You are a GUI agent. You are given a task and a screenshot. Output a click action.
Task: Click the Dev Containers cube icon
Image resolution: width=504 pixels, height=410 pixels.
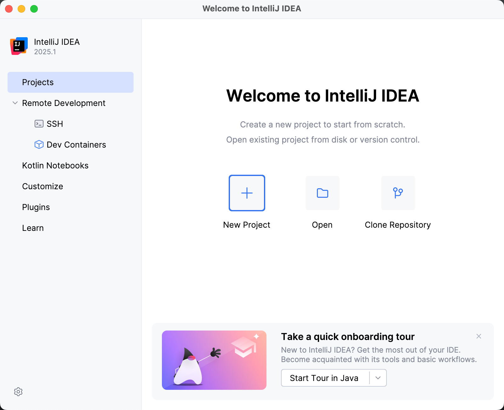pos(38,145)
